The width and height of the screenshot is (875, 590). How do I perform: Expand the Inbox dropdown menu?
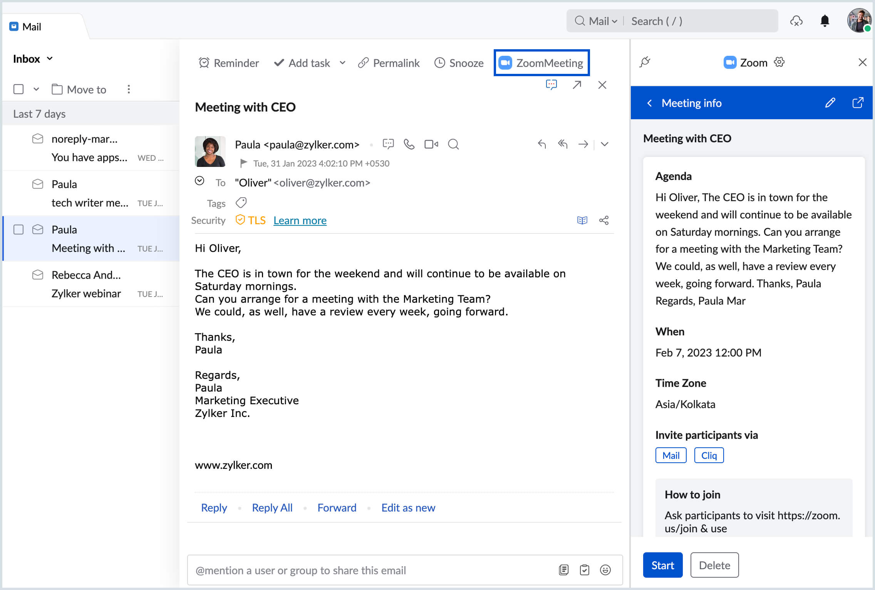point(51,58)
